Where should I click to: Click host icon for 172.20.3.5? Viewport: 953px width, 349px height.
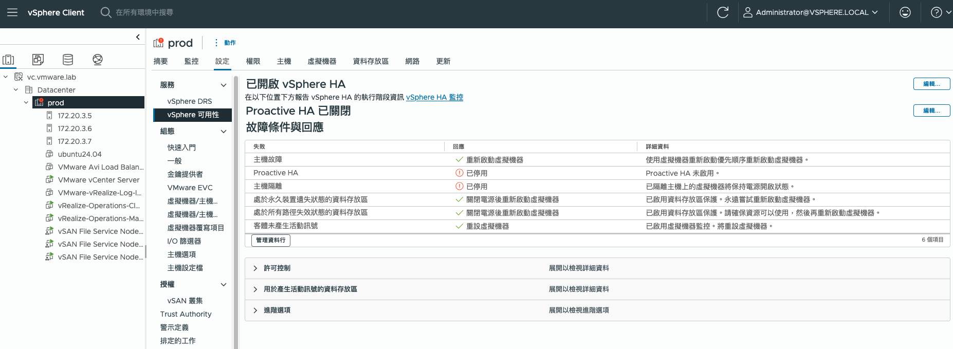[x=49, y=116]
